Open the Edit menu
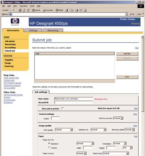 [x=9, y=6]
